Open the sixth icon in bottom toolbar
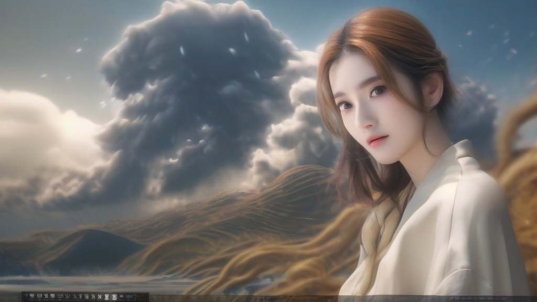 (x=60, y=296)
